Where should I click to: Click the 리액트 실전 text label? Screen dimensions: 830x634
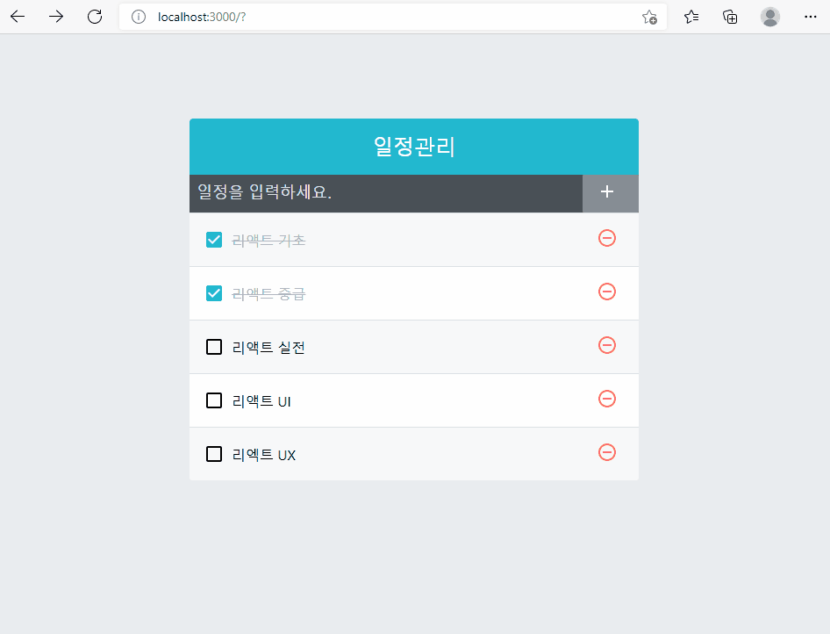coord(268,348)
